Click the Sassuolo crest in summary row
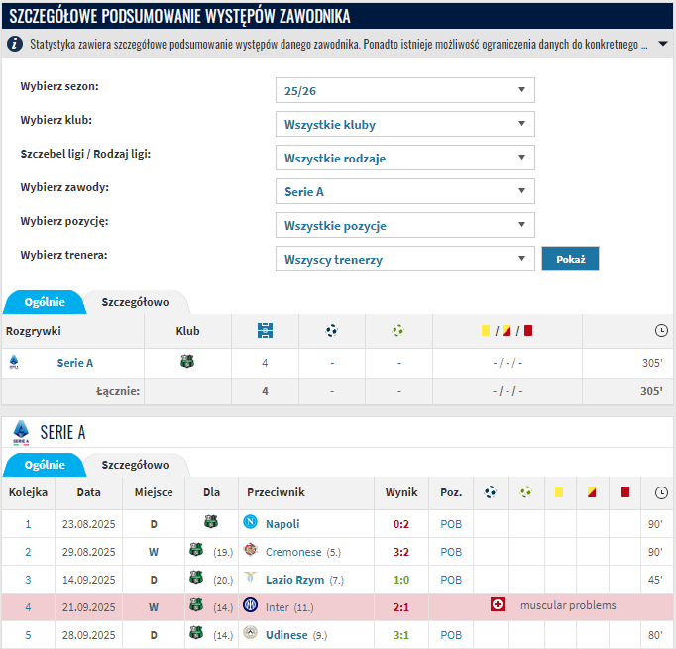Screen dimensions: 676x649 (x=187, y=363)
